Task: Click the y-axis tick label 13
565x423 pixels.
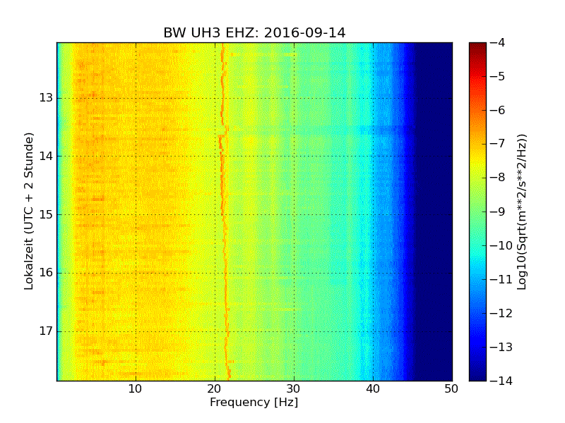Action: (46, 98)
